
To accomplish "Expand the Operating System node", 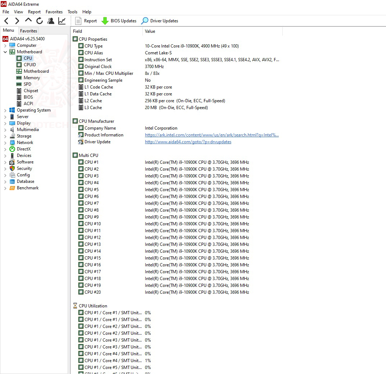I will pos(5,111).
